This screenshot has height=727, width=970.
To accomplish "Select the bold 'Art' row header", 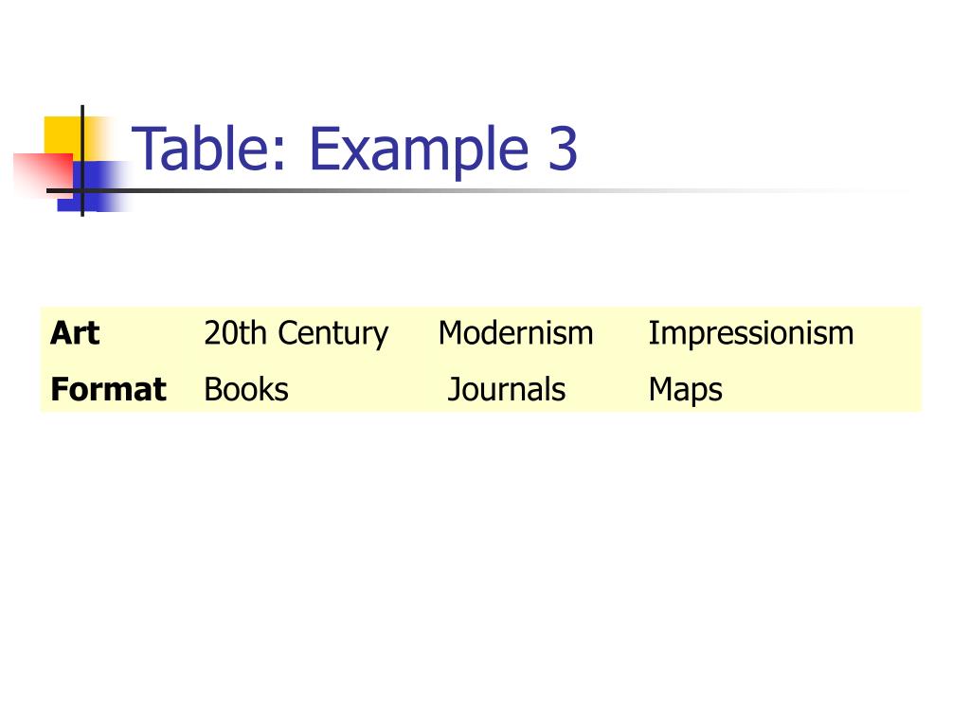I will [75, 333].
